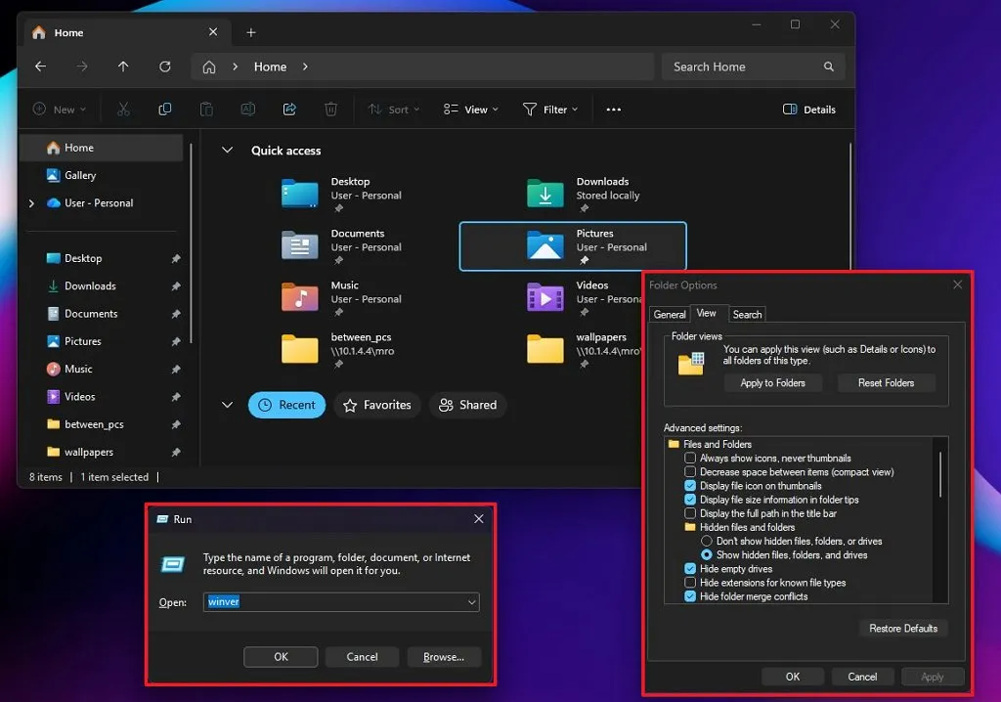Switch to the Search tab in Folder Options
The width and height of the screenshot is (1001, 702).
pyautogui.click(x=747, y=314)
